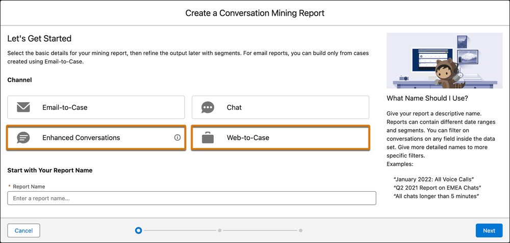The width and height of the screenshot is (510, 243).
Task: Choose the Web-to-Case channel
Action: pos(280,138)
